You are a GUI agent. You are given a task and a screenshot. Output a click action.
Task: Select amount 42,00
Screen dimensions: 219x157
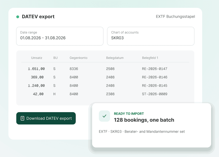click(38, 94)
